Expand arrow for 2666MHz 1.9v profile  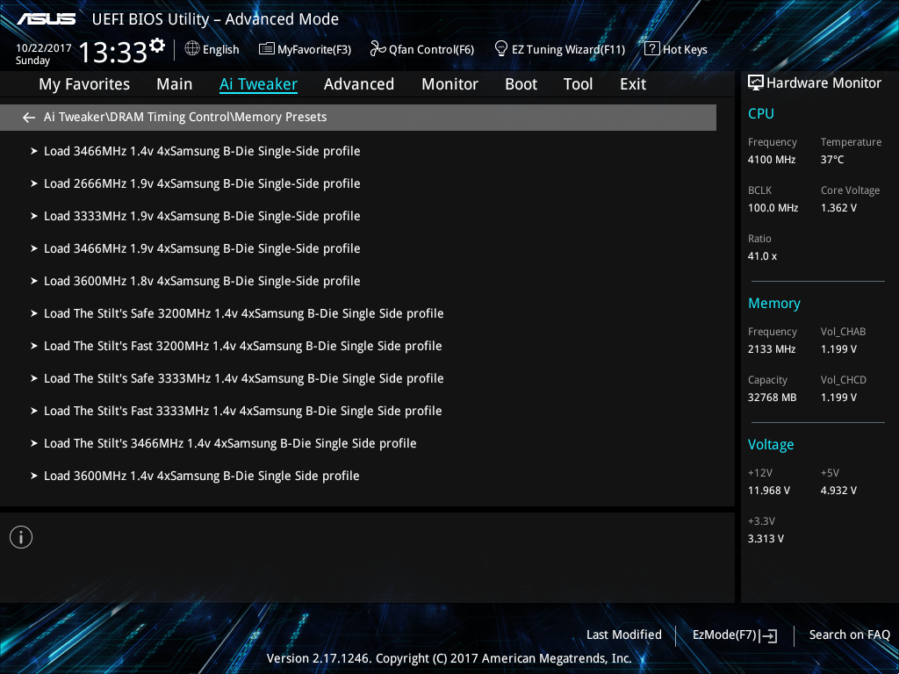pos(34,183)
